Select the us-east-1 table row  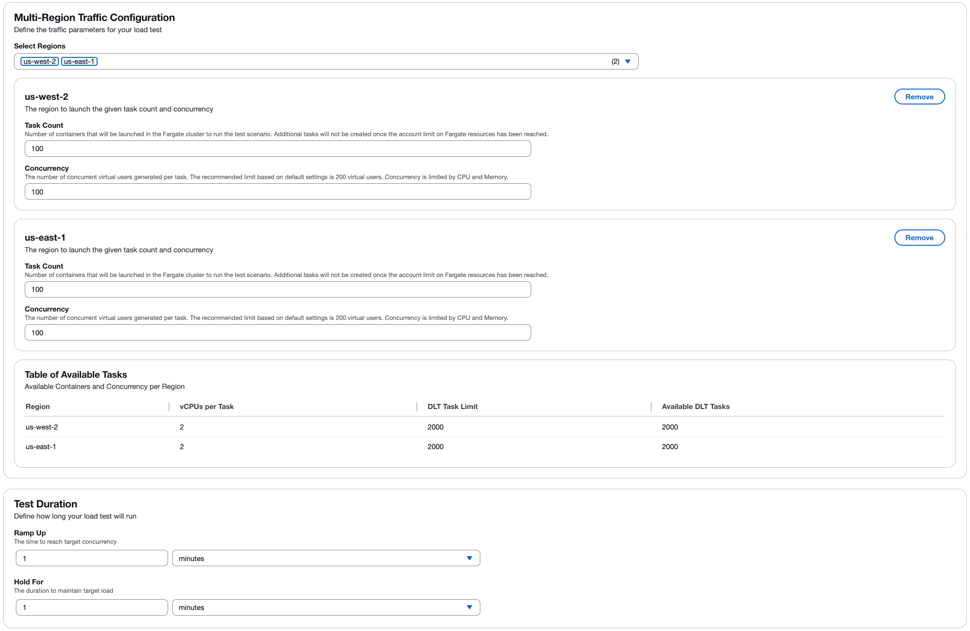pos(41,447)
